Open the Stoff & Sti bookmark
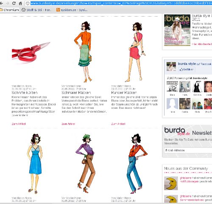 tap(36, 10)
